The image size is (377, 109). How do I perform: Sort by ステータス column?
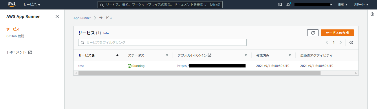click(x=167, y=55)
